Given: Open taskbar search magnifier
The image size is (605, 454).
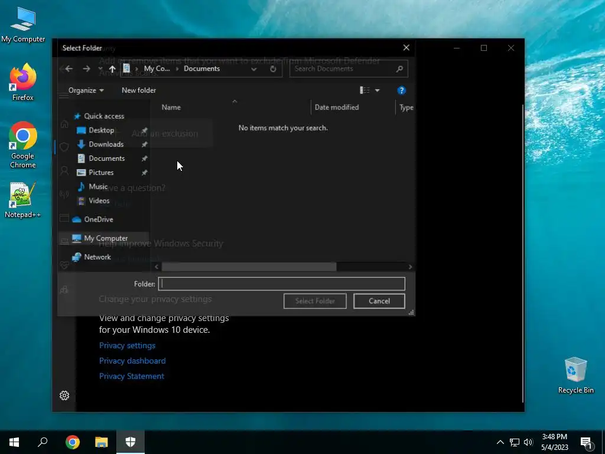Looking at the screenshot, I should tap(43, 442).
